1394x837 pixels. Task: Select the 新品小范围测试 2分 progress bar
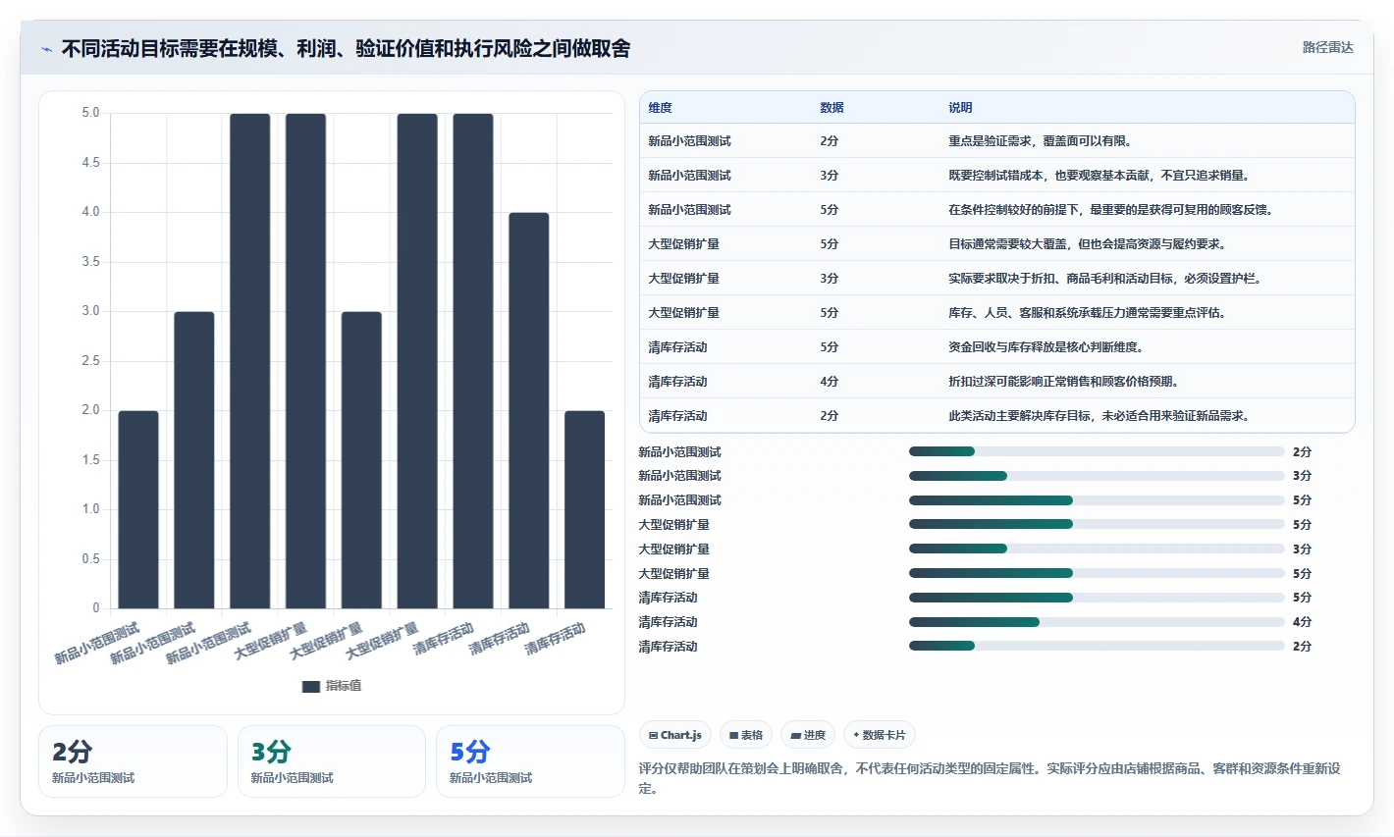pyautogui.click(x=1097, y=451)
